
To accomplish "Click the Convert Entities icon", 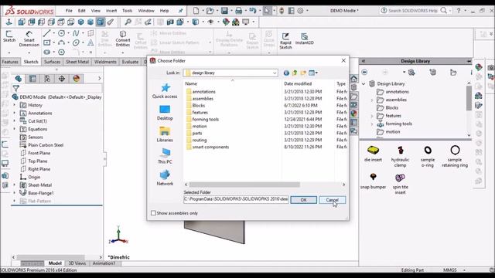I will [x=123, y=39].
